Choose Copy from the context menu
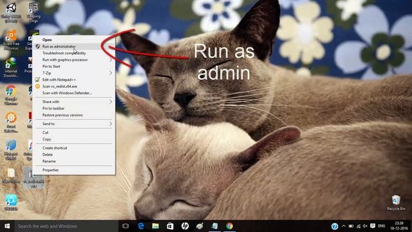412x232 pixels. [74, 139]
